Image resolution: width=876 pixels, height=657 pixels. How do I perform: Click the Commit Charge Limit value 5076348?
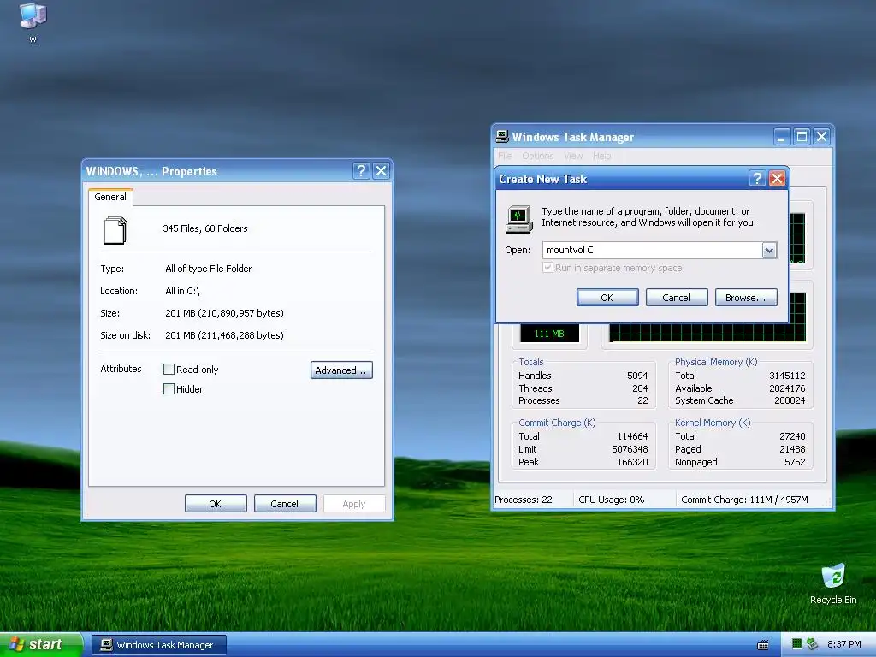pos(630,449)
